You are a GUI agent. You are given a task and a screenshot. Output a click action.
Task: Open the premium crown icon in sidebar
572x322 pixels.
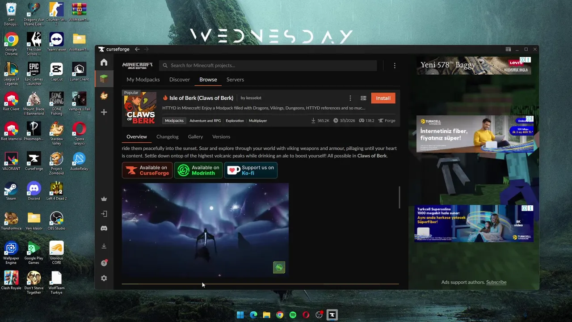tap(104, 199)
